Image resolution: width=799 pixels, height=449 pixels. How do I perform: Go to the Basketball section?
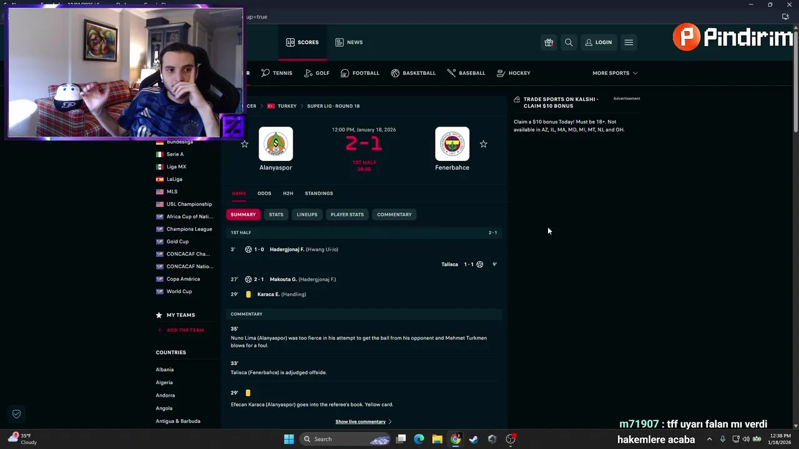(413, 73)
